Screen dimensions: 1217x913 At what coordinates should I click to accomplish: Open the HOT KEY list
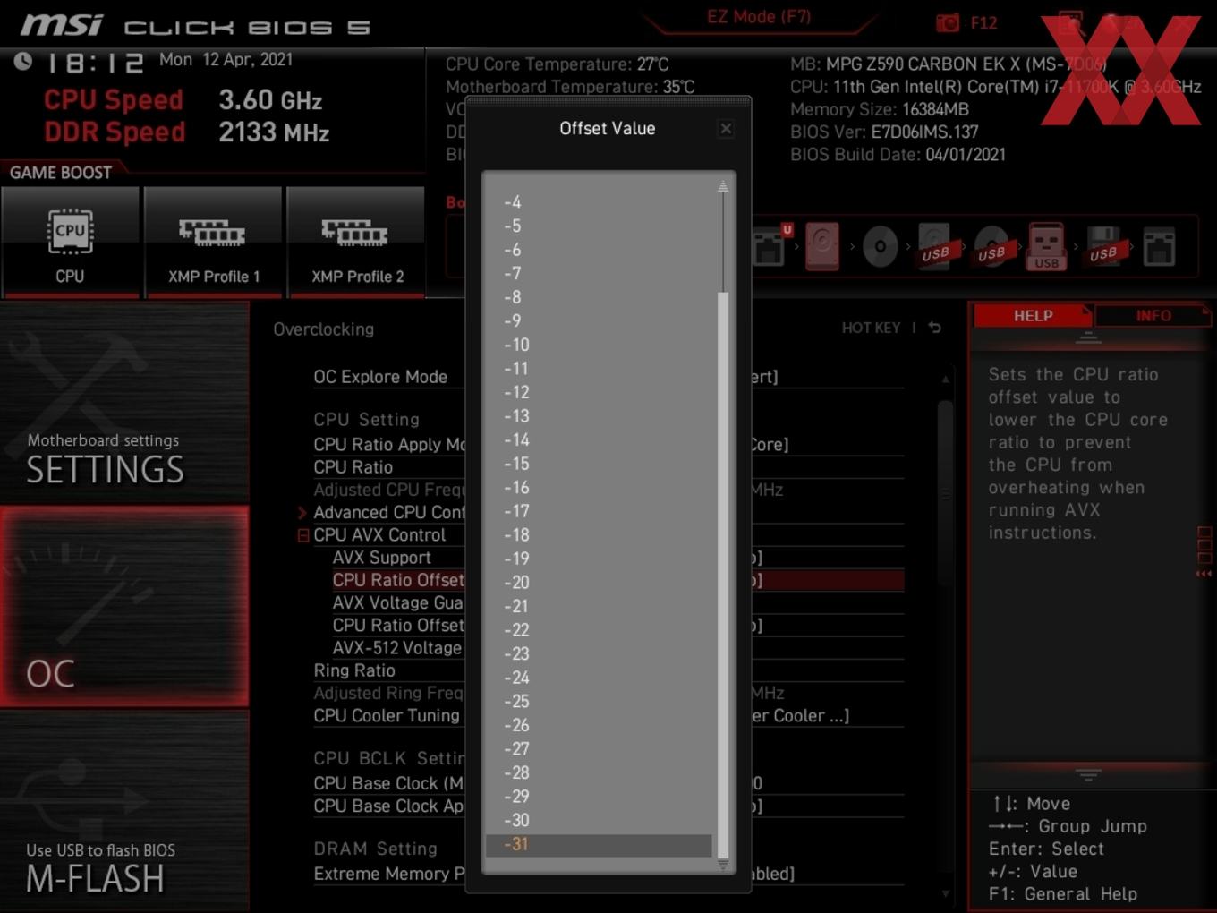coord(871,328)
